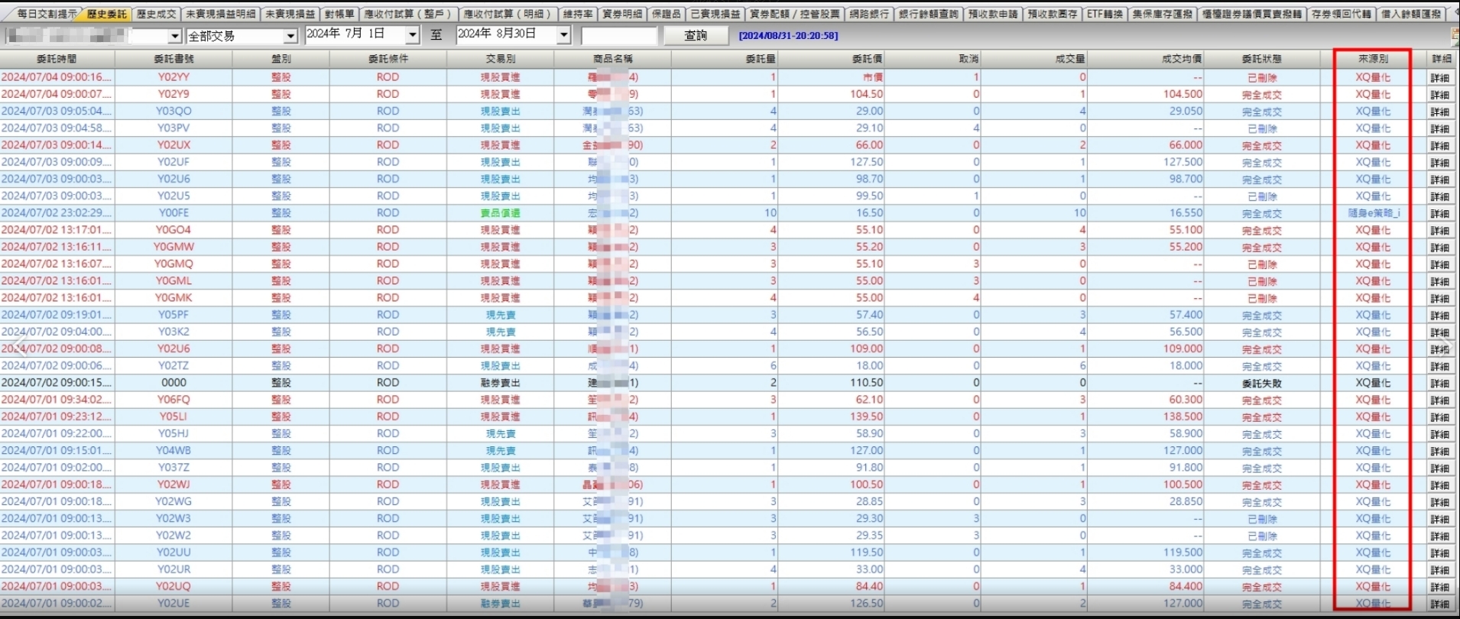The width and height of the screenshot is (1460, 619).
Task: Open the 維持率 tab
Action: [577, 14]
